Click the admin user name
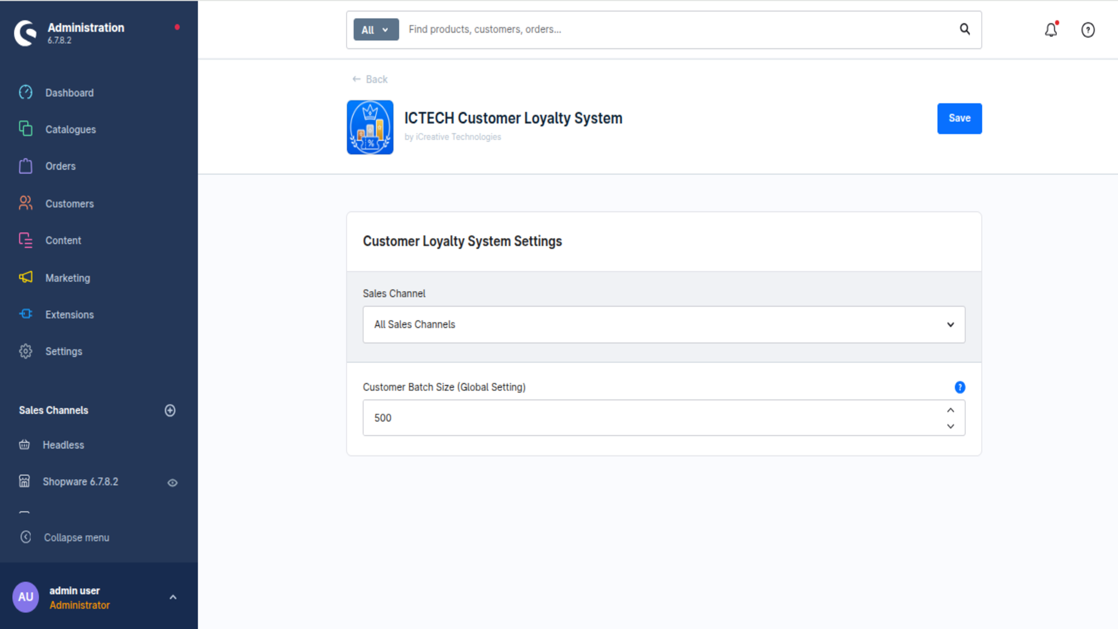 pyautogui.click(x=74, y=591)
